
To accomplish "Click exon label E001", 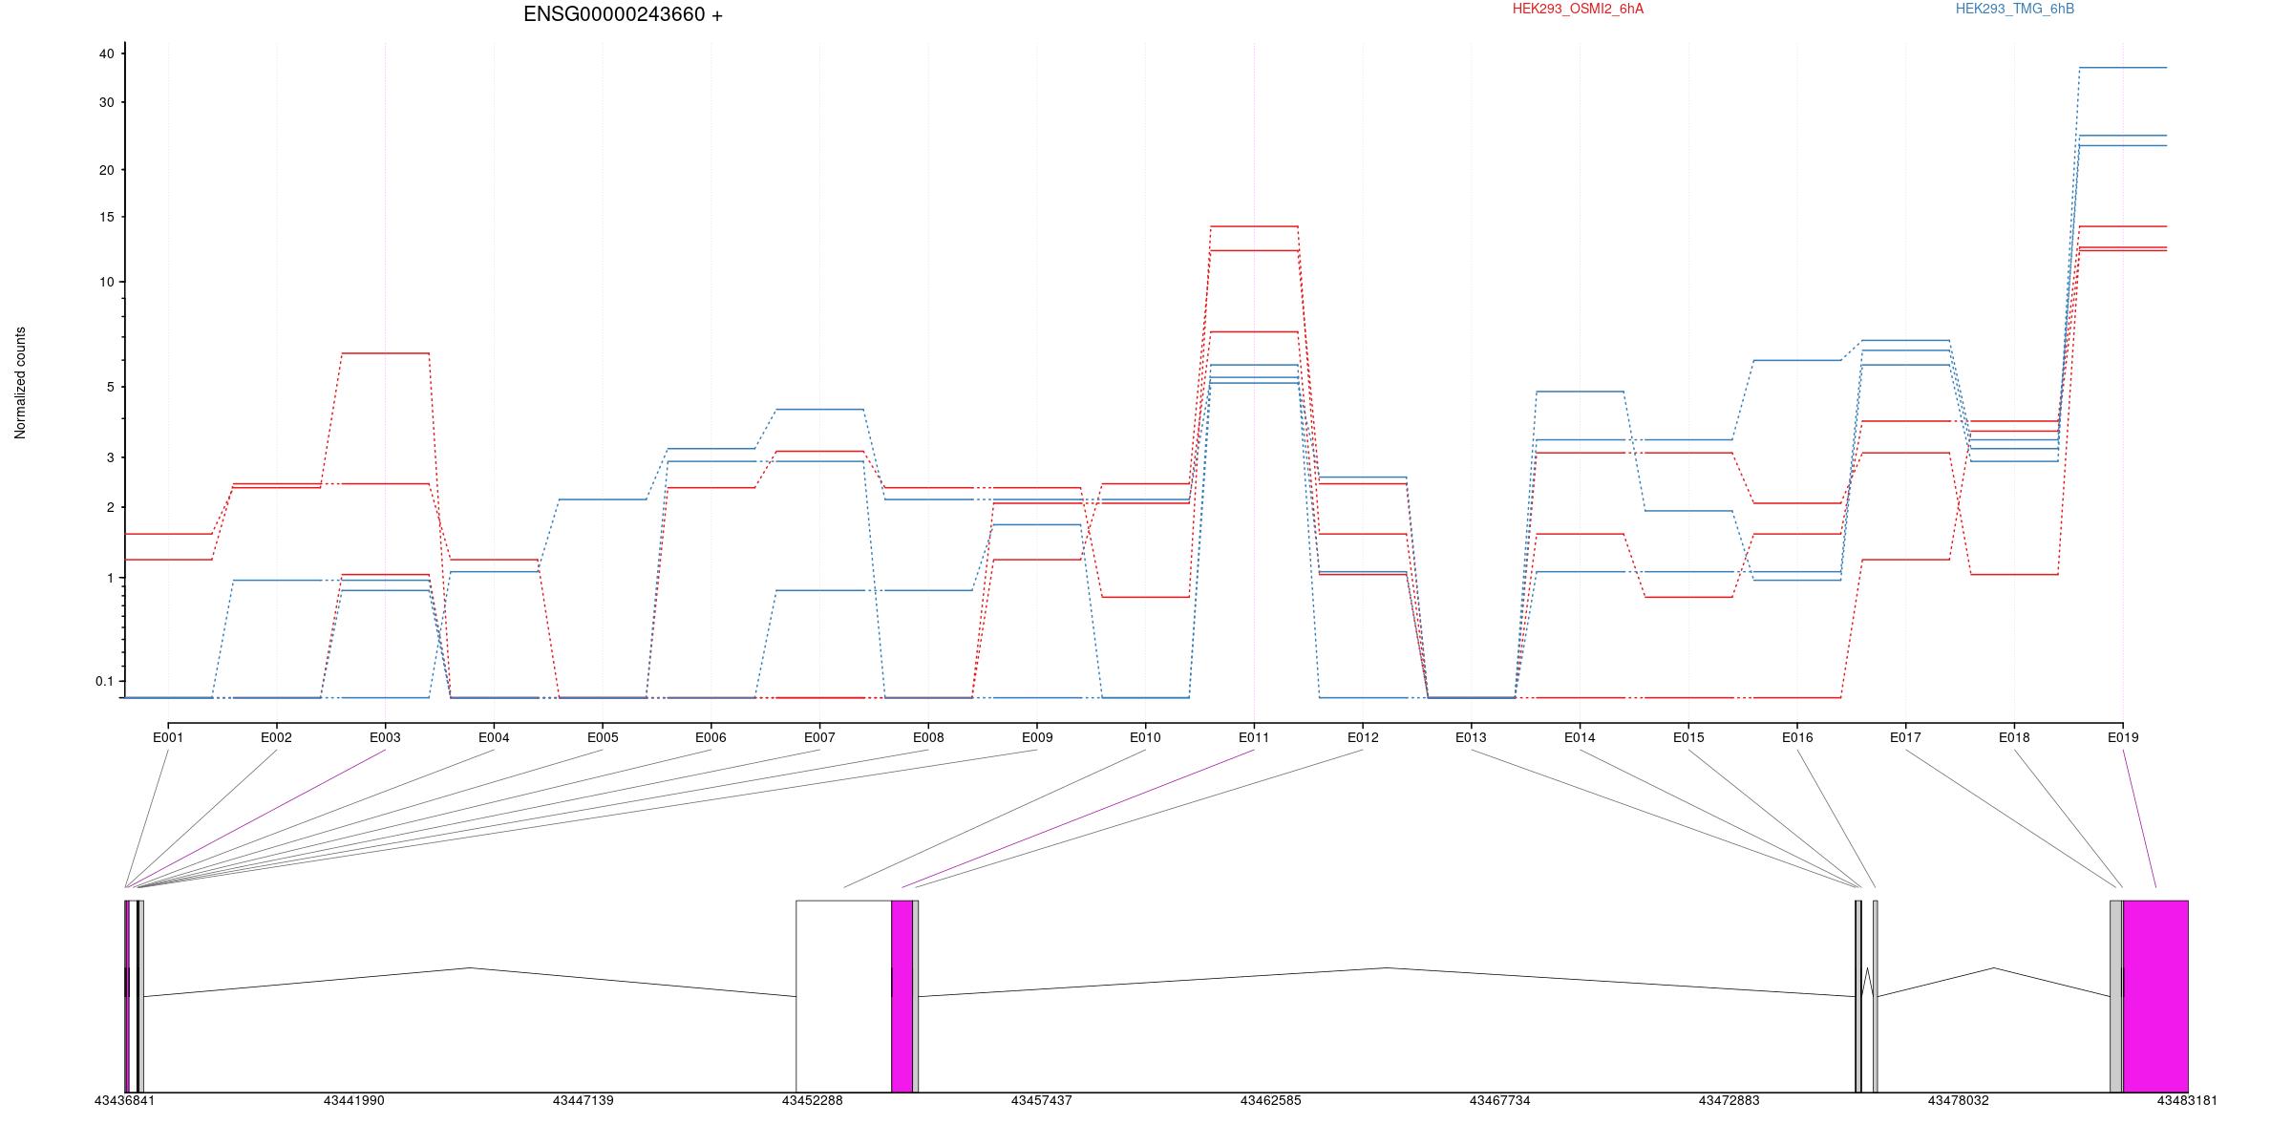I will (168, 737).
